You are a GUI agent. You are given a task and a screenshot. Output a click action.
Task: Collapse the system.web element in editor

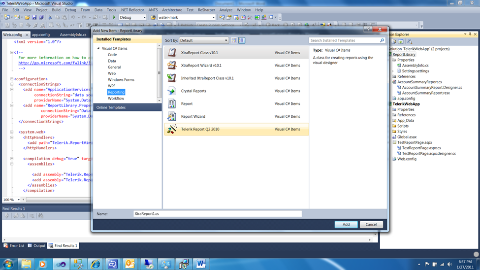pos(12,132)
